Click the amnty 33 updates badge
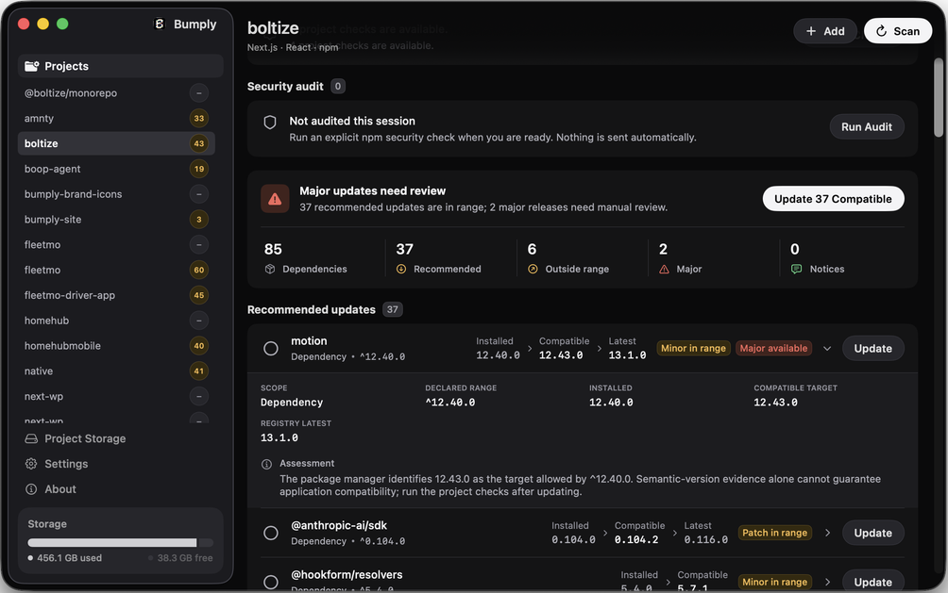The image size is (948, 593). [199, 119]
